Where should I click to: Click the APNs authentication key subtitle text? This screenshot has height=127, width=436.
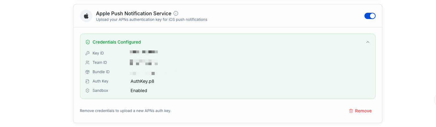pos(152,20)
